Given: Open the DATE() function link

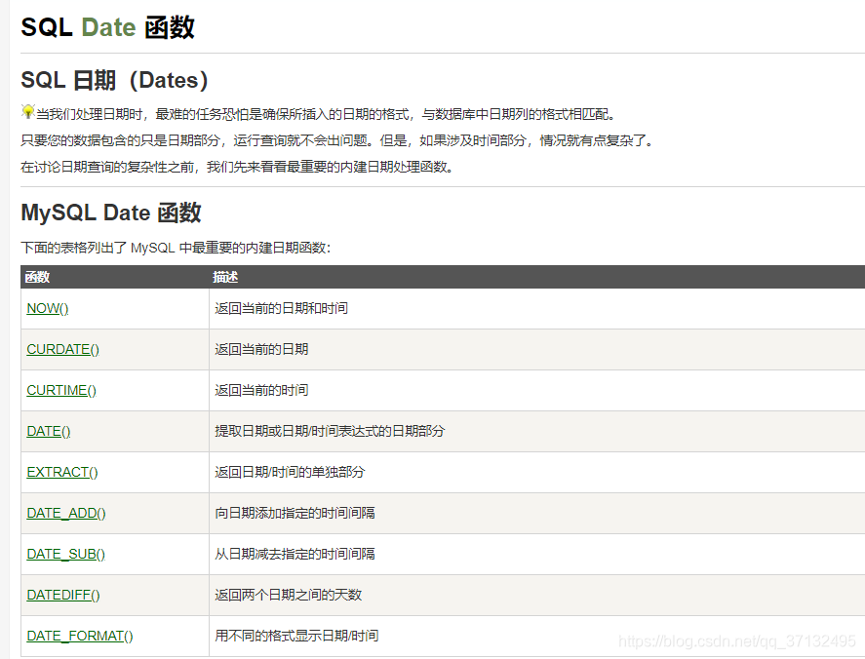Looking at the screenshot, I should click(x=49, y=431).
